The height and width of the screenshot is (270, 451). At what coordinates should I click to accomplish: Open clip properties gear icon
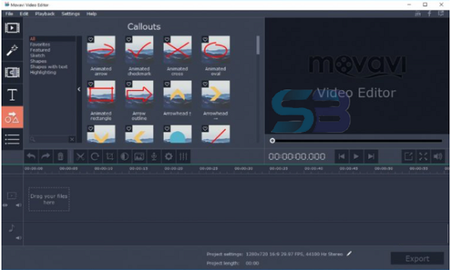coord(168,157)
